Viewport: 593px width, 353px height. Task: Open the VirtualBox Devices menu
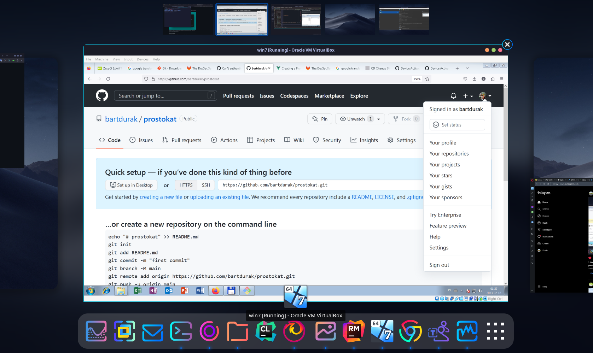coord(143,59)
